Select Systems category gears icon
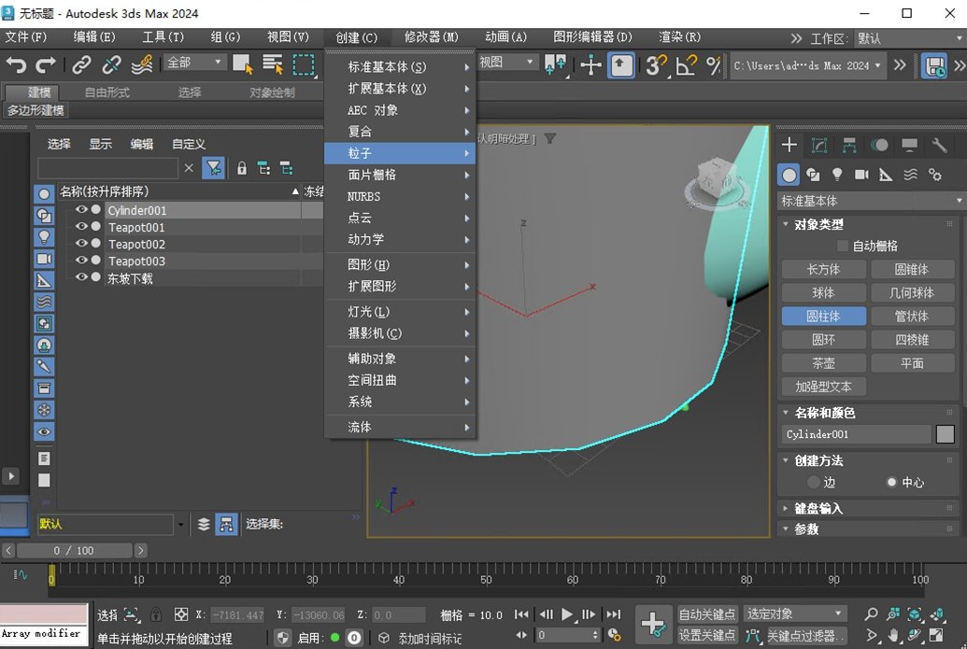 (x=935, y=175)
